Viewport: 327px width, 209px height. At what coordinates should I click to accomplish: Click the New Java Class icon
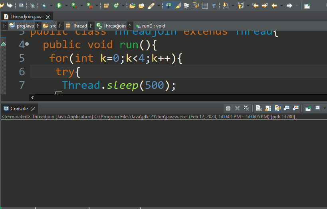(x=116, y=6)
